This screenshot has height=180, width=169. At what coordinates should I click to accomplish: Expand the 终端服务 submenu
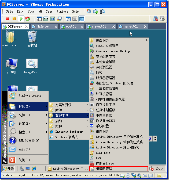(x=119, y=40)
